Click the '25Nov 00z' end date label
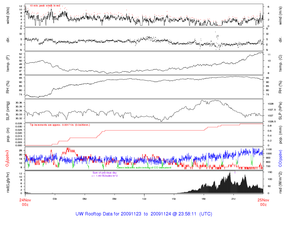The height and width of the screenshot is (225, 288). click(263, 202)
